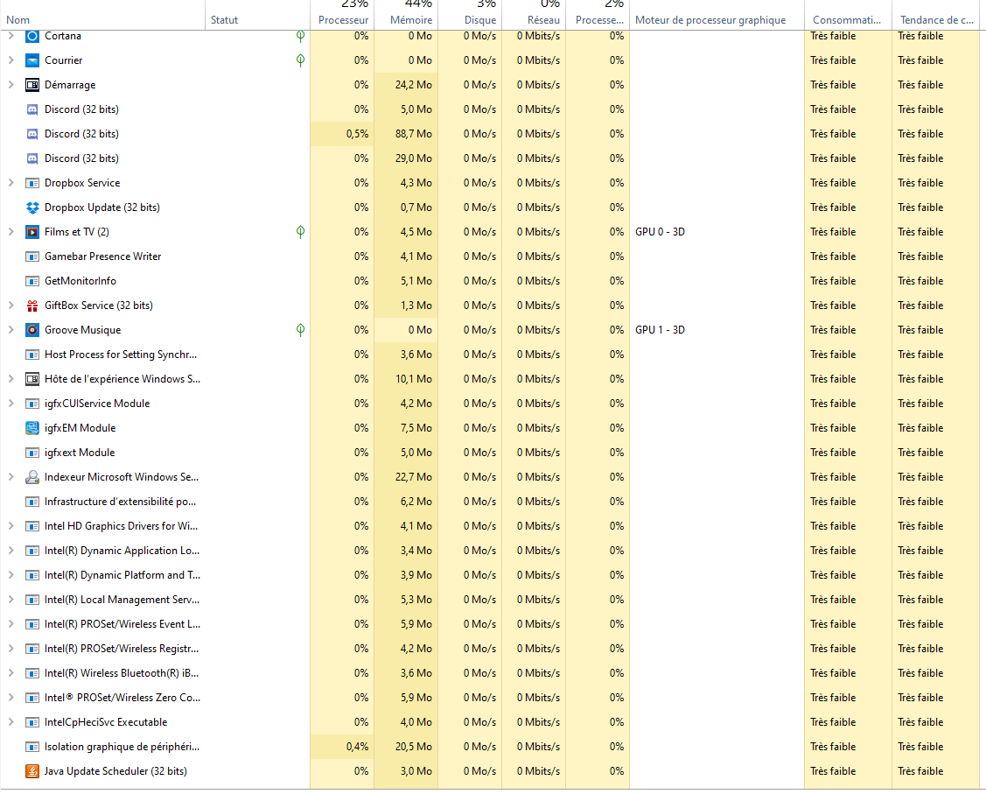Click the Groove Musique icon
Viewport: 986px width, 794px height.
click(32, 330)
